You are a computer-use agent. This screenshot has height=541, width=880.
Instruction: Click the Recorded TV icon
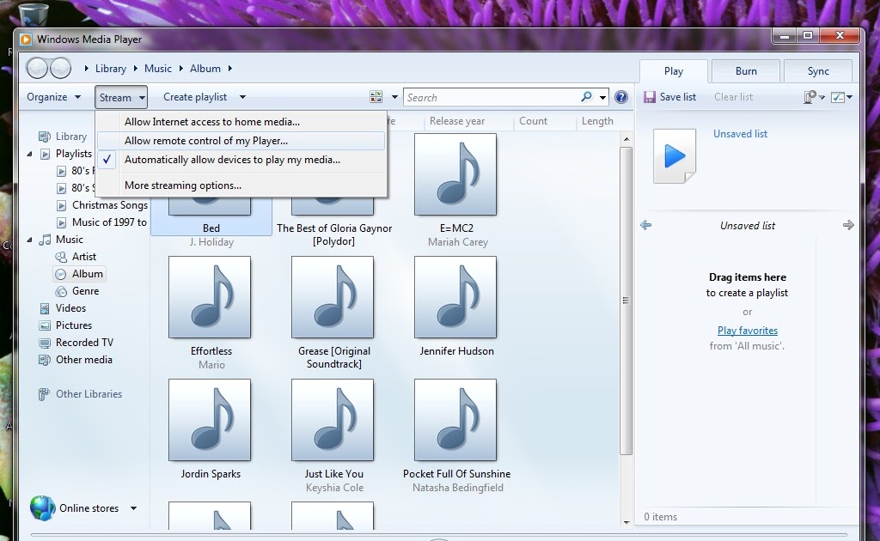[45, 343]
